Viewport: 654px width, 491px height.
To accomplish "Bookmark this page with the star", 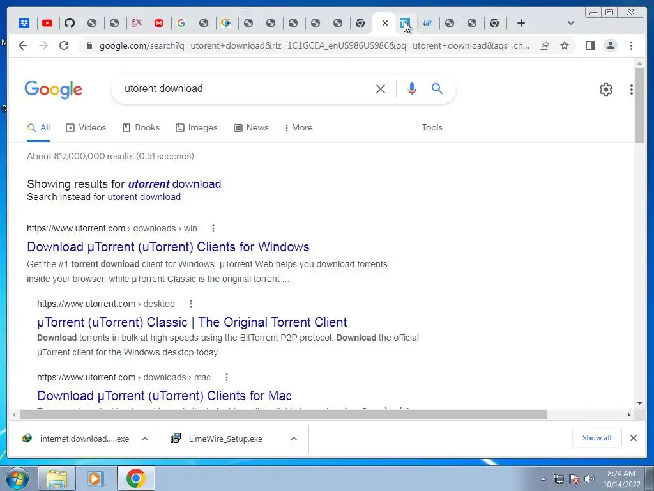I will (565, 45).
